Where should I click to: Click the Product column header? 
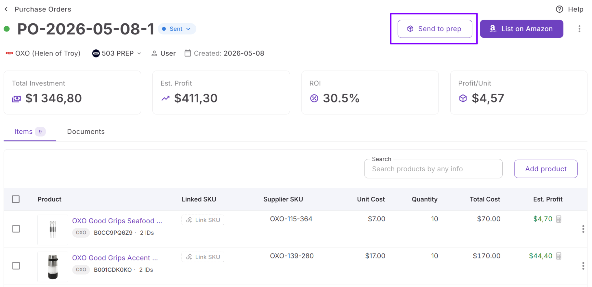tap(49, 199)
